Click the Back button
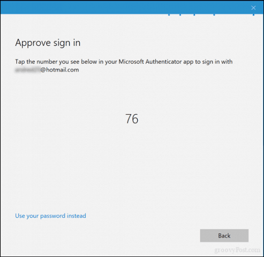Viewport: 264px width, 257px height. tap(224, 236)
